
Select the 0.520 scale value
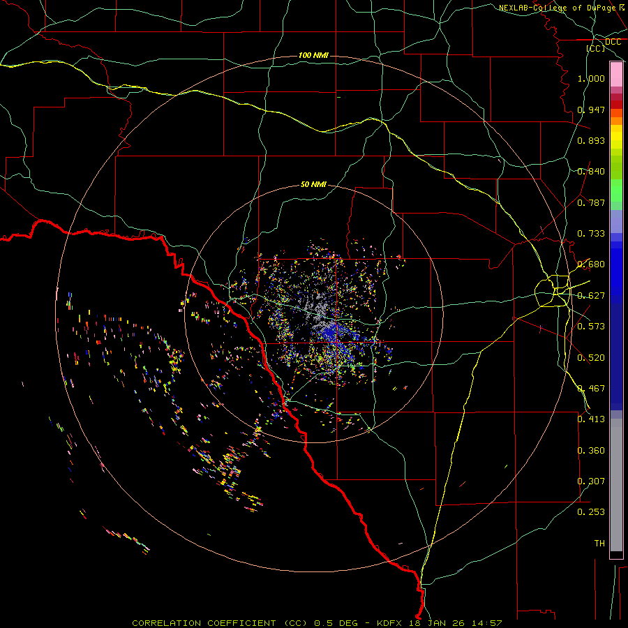tap(591, 358)
